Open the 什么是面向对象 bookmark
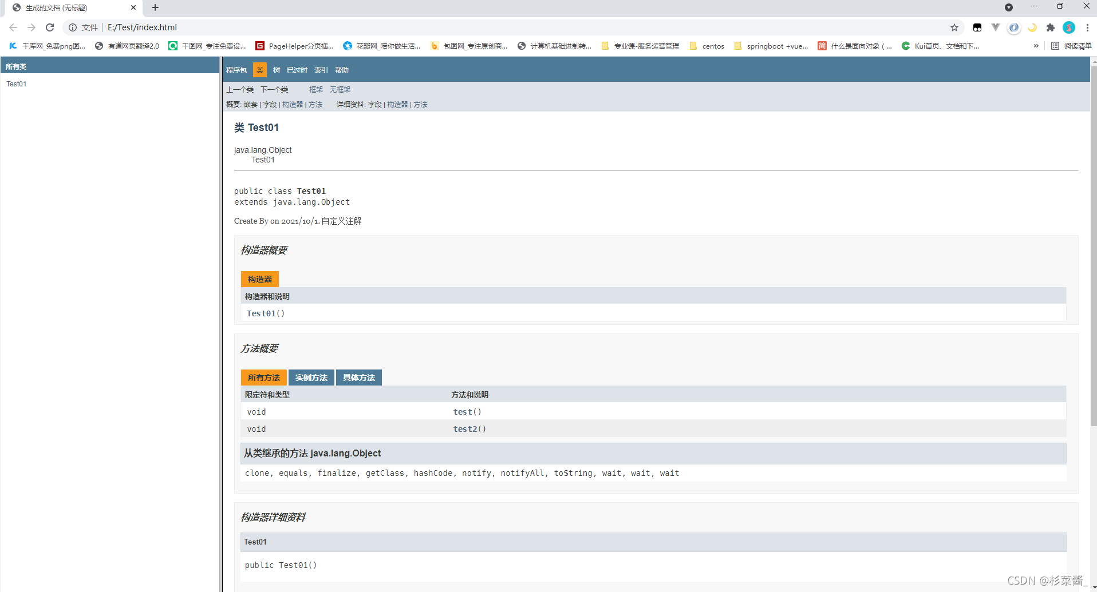Viewport: 1097px width, 592px height. coord(855,46)
